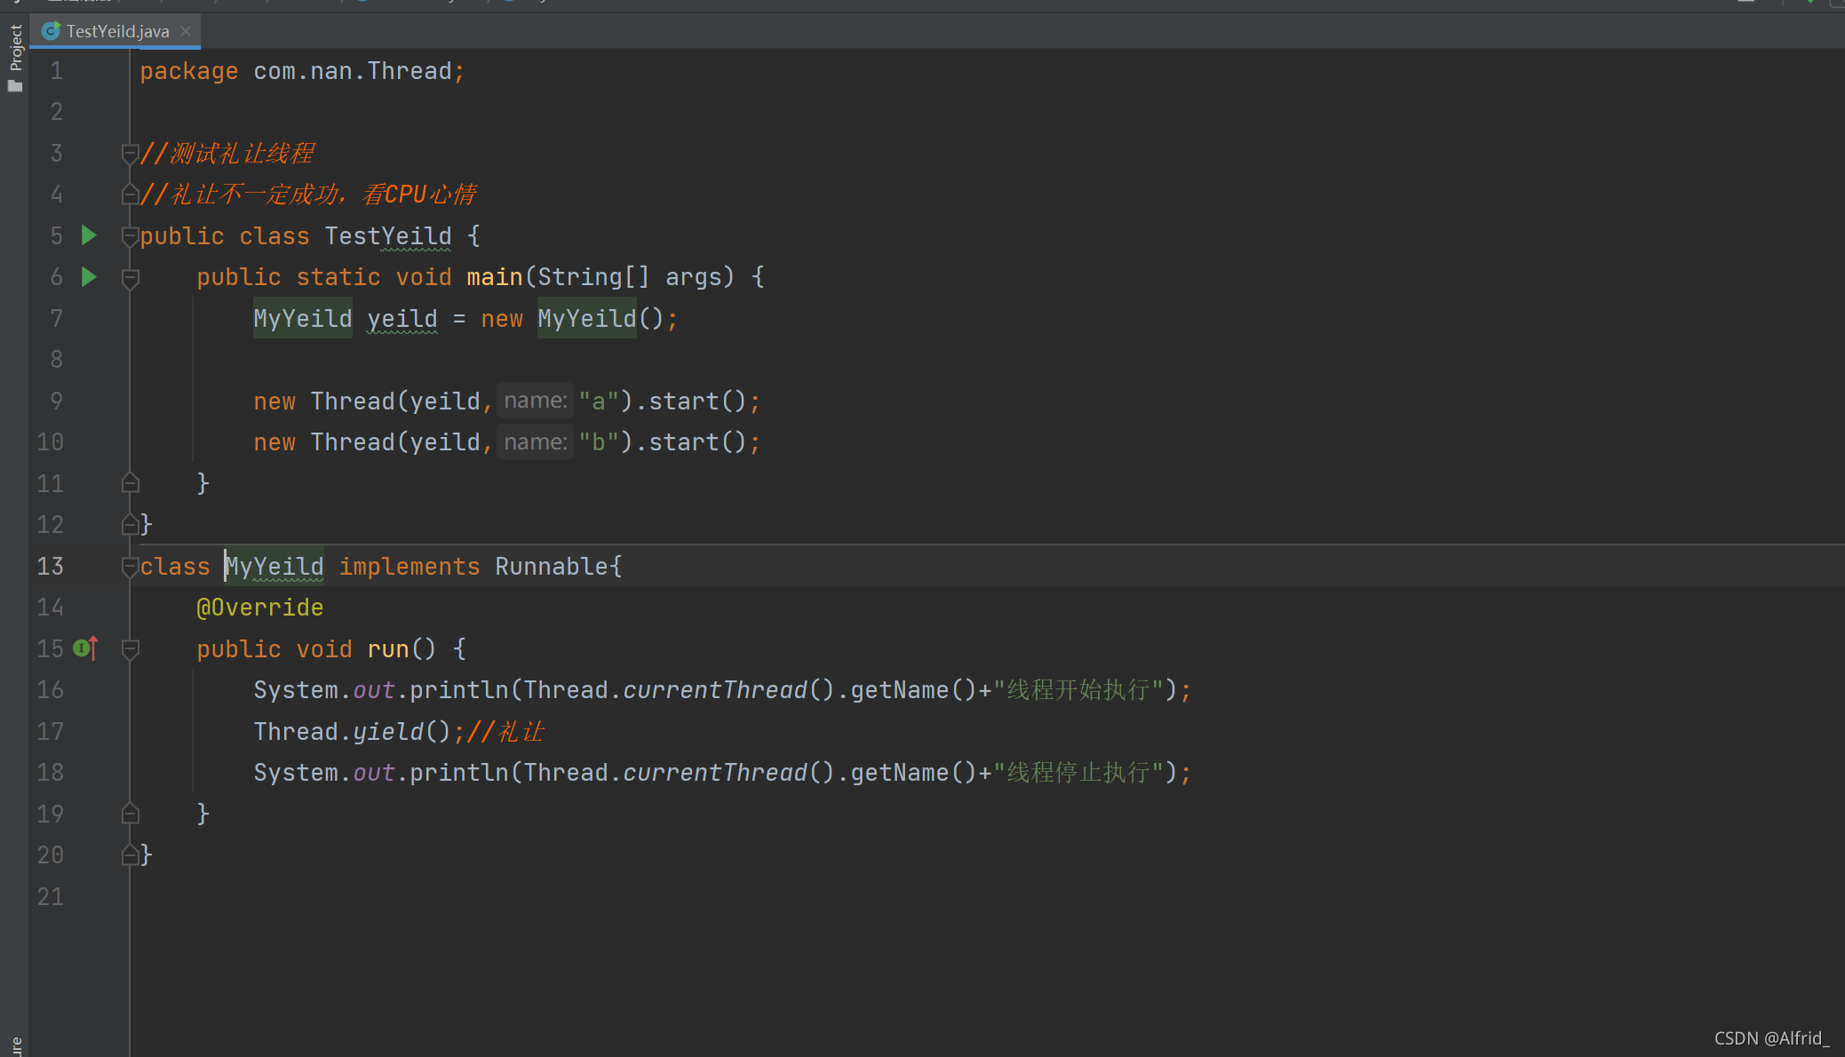Click line number 17 in gutter

pyautogui.click(x=50, y=732)
